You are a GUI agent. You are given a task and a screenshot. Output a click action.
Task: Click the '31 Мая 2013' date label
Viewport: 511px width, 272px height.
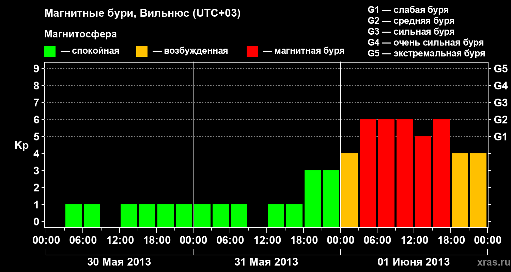point(266,262)
